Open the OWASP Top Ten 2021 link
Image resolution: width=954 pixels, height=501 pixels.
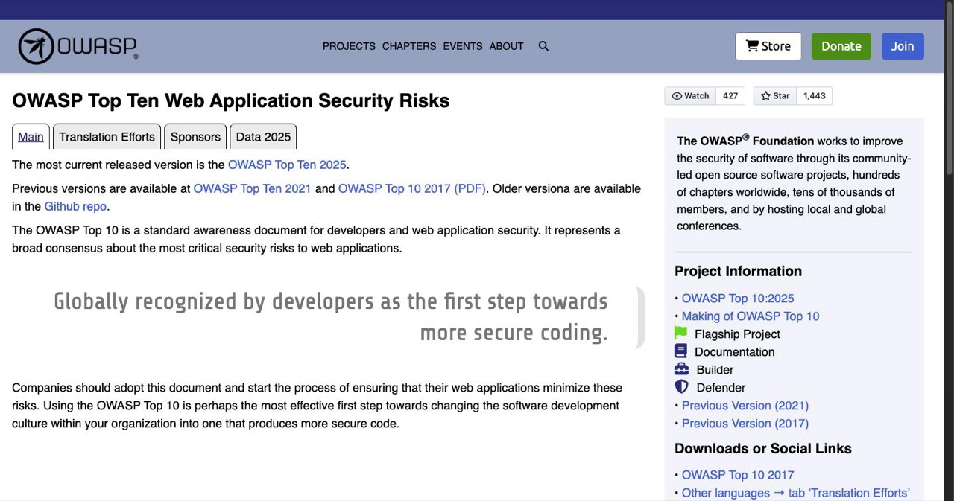[x=252, y=188]
